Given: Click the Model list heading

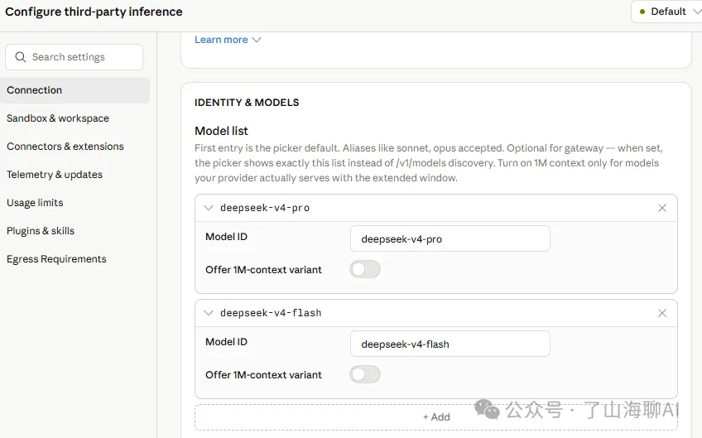Looking at the screenshot, I should [221, 131].
